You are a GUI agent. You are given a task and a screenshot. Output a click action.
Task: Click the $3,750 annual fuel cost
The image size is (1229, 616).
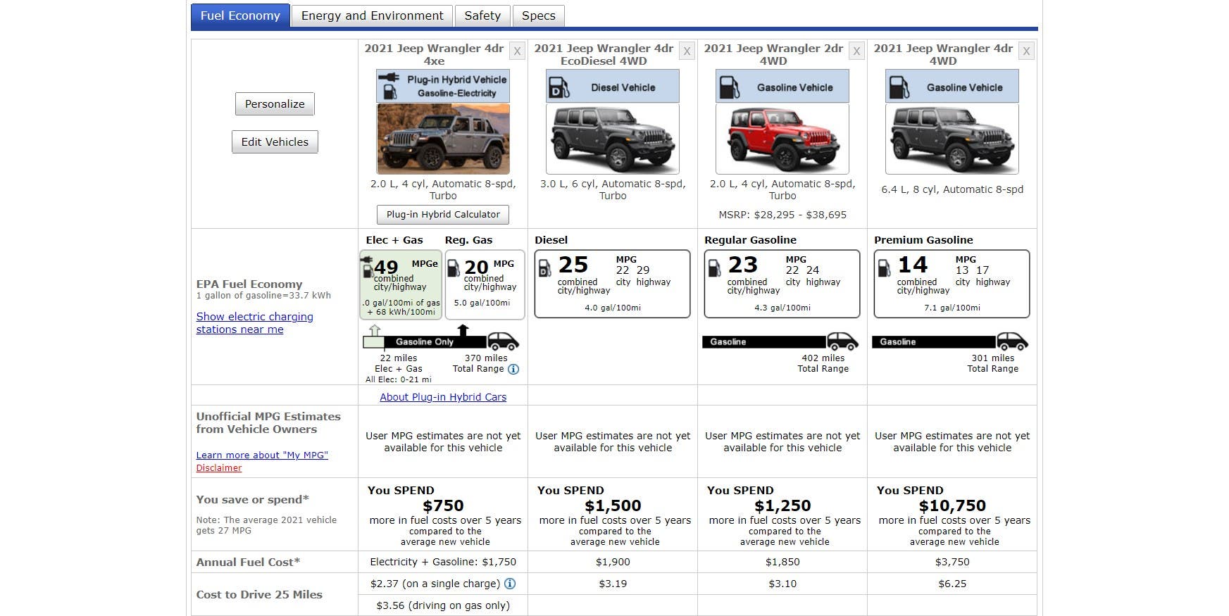952,562
